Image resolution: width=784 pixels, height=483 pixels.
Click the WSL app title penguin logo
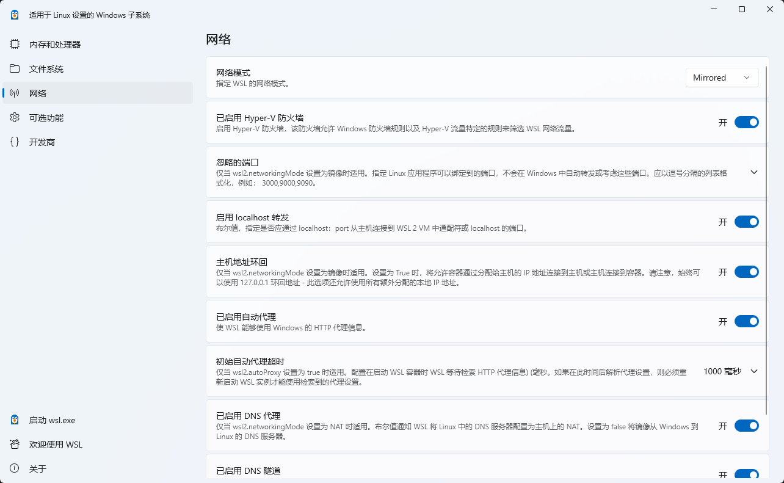tap(14, 14)
